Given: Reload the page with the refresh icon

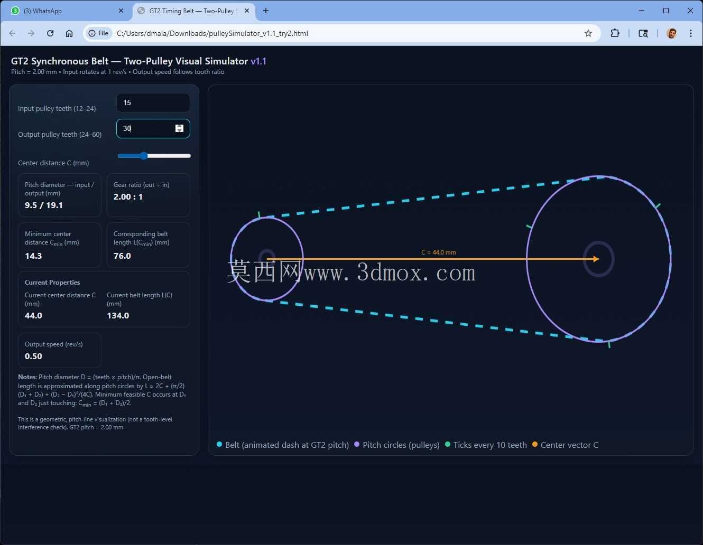Looking at the screenshot, I should tap(50, 33).
